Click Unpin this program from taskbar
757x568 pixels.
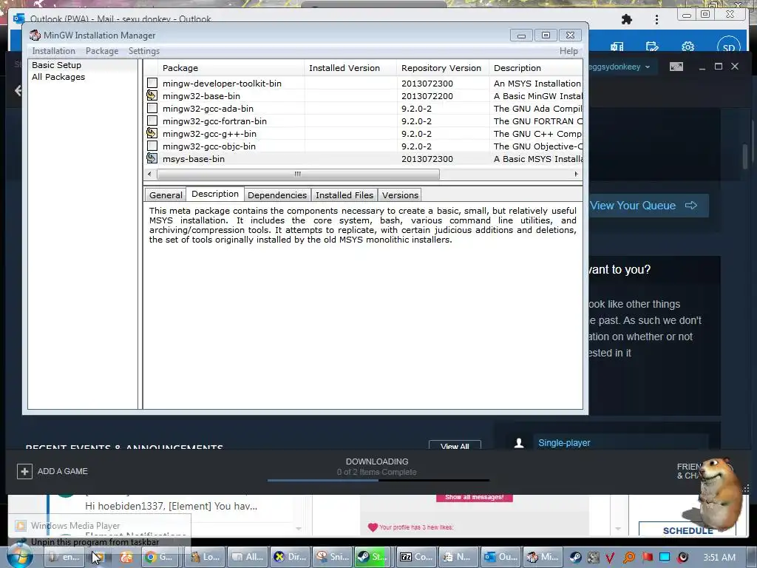click(95, 542)
